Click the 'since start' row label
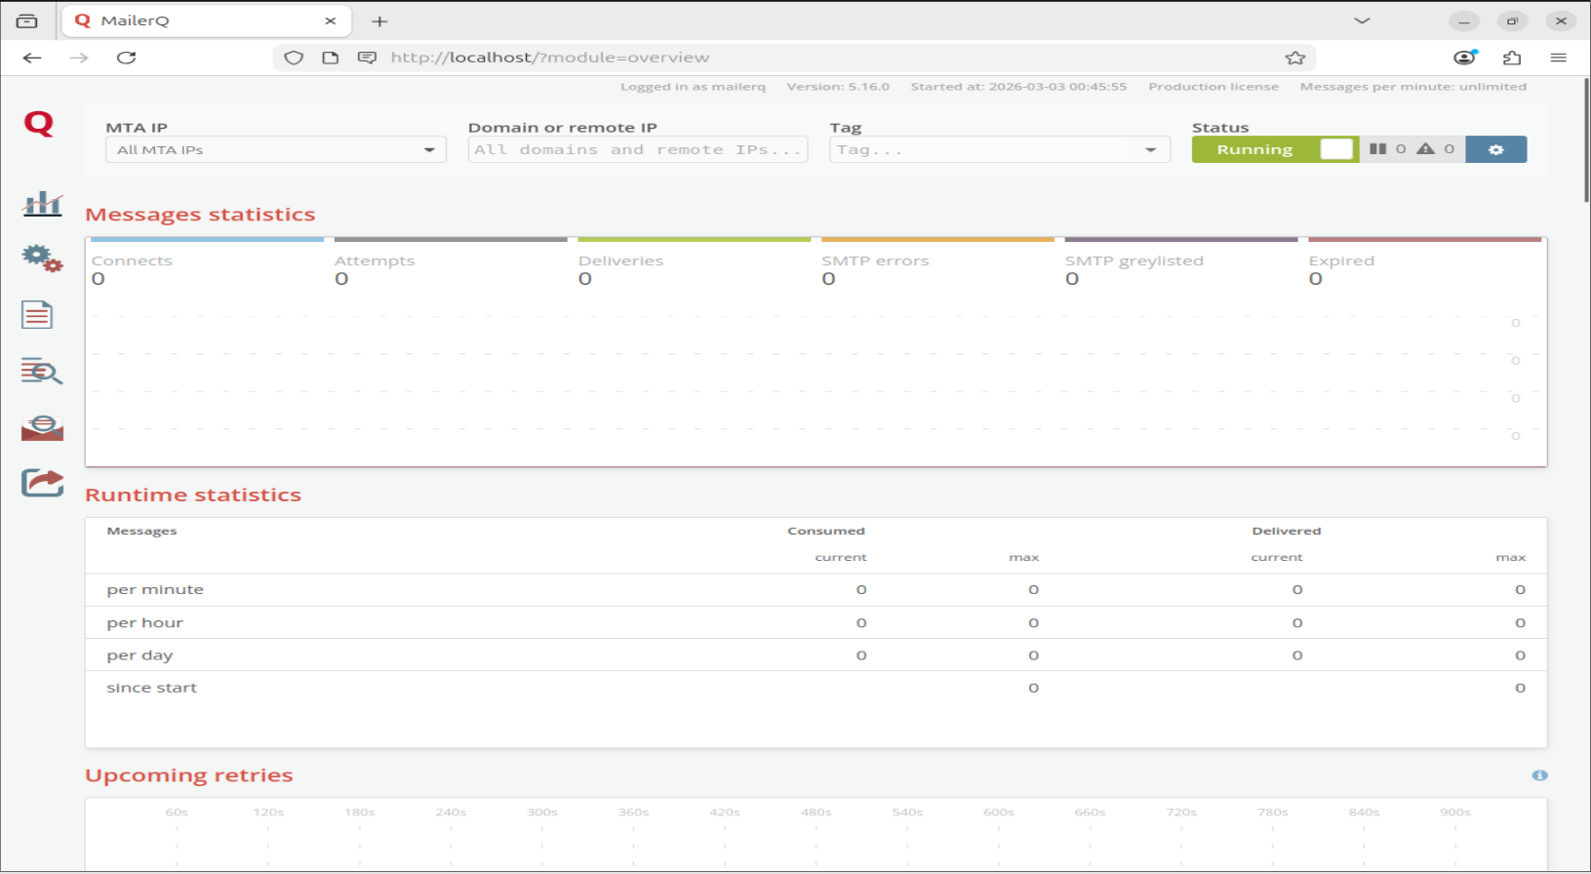 point(151,688)
